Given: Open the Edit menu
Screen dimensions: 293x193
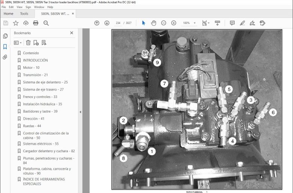Looking at the screenshot, I should 11,7.
